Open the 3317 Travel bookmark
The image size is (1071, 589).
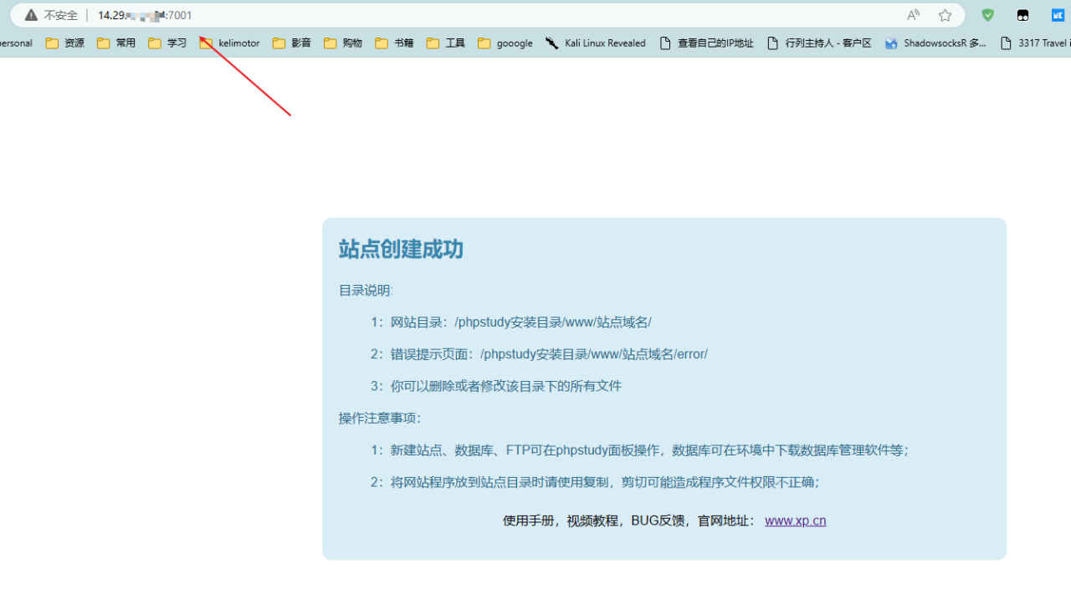(1034, 43)
